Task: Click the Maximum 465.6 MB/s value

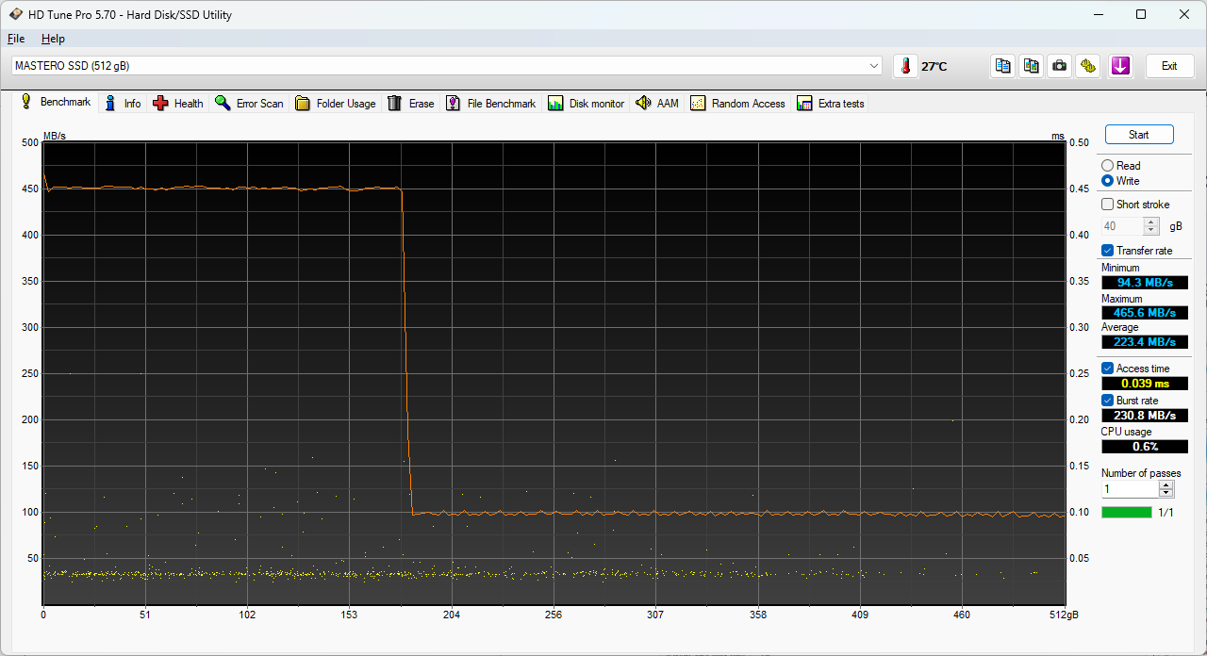Action: pos(1145,312)
